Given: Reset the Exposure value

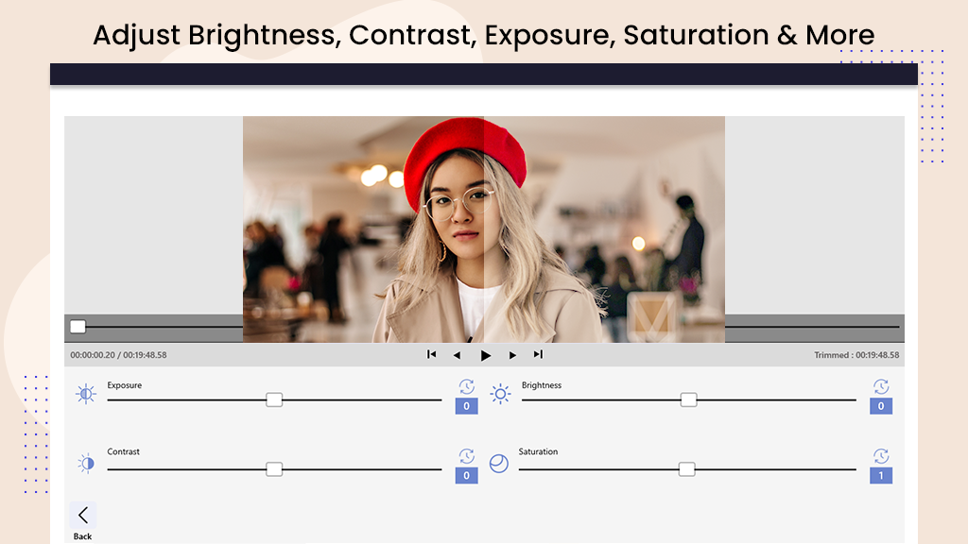Looking at the screenshot, I should 467,386.
